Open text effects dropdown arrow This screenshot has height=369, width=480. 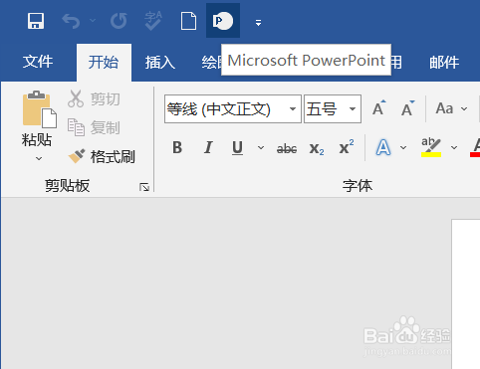(403, 147)
